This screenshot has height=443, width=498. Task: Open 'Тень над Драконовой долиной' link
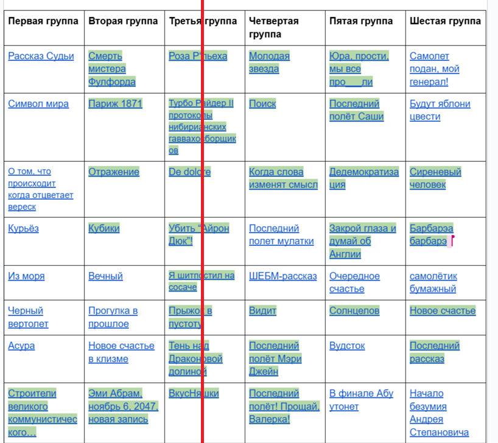coord(195,358)
